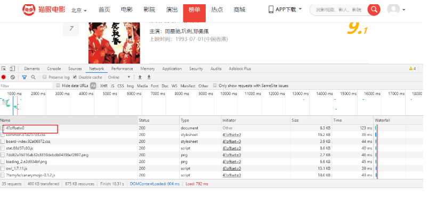Switch to the Audits DevTools tab
Viewport: 437px width, 205px height.
pos(216,69)
